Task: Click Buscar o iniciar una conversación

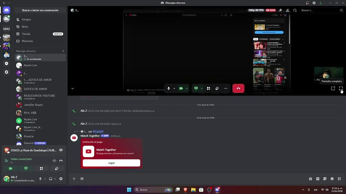Action: tap(40, 10)
